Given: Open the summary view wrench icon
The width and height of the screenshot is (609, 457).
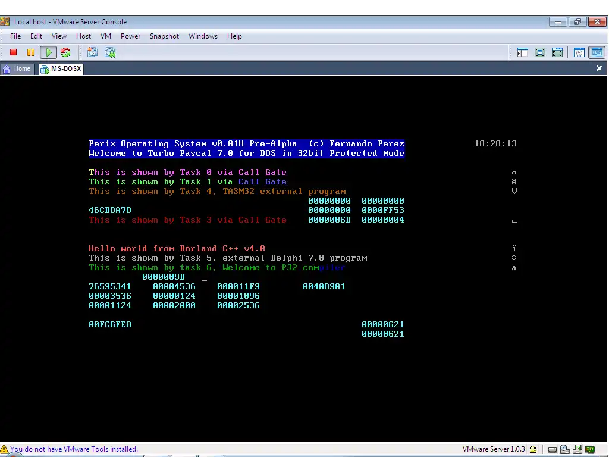Looking at the screenshot, I should tap(579, 52).
